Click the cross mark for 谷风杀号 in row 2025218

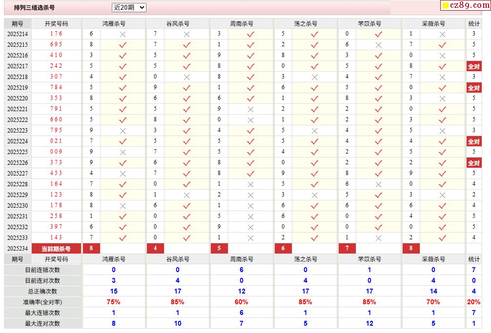click(x=186, y=77)
